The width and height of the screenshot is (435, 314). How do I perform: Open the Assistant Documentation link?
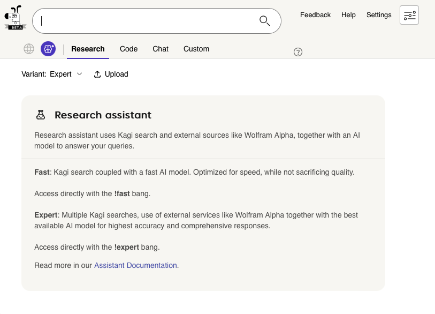tap(135, 265)
